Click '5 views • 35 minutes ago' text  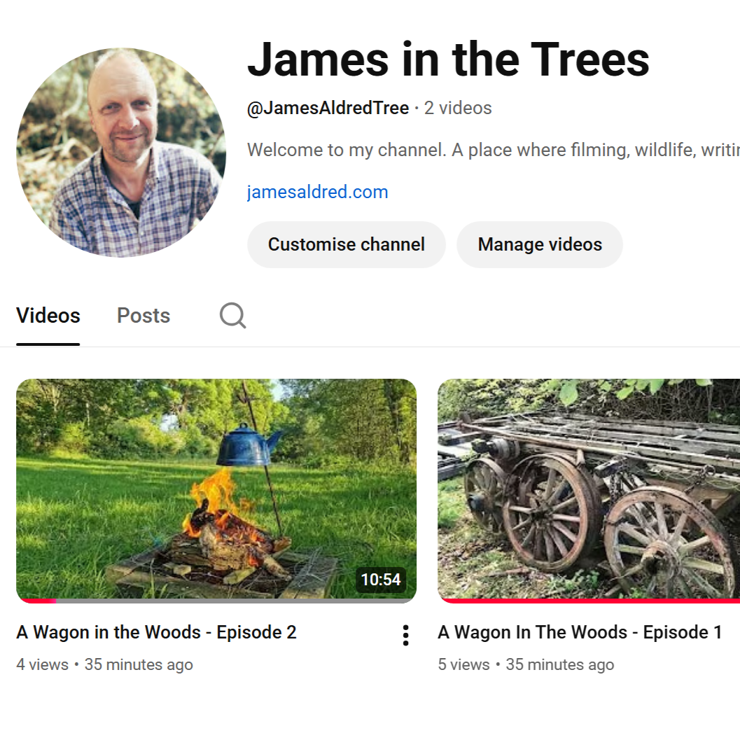[x=526, y=664]
